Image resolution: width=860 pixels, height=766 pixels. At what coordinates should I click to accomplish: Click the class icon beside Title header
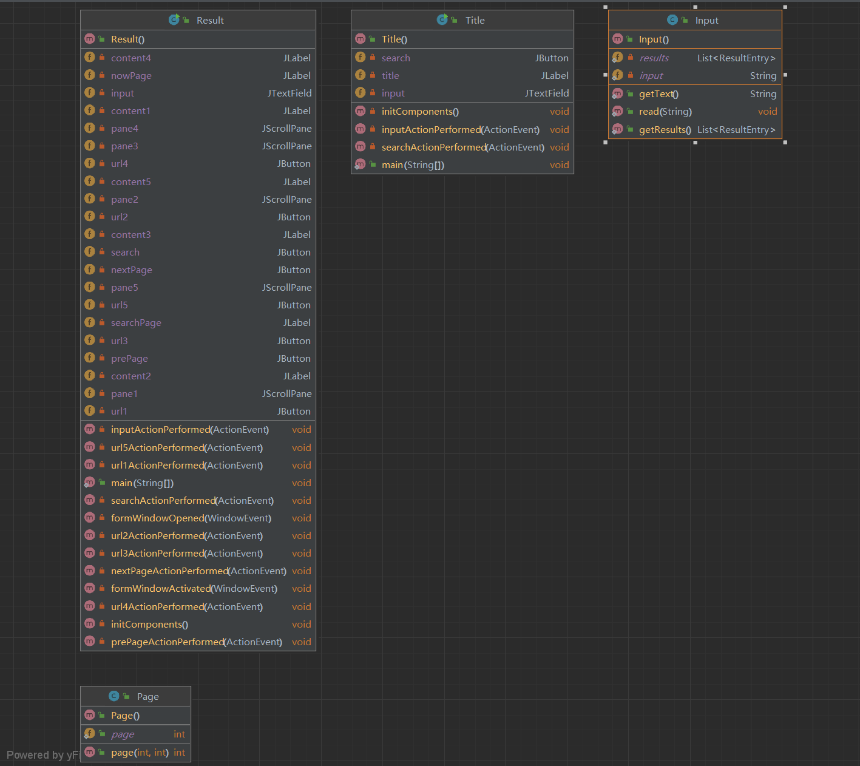(x=442, y=20)
